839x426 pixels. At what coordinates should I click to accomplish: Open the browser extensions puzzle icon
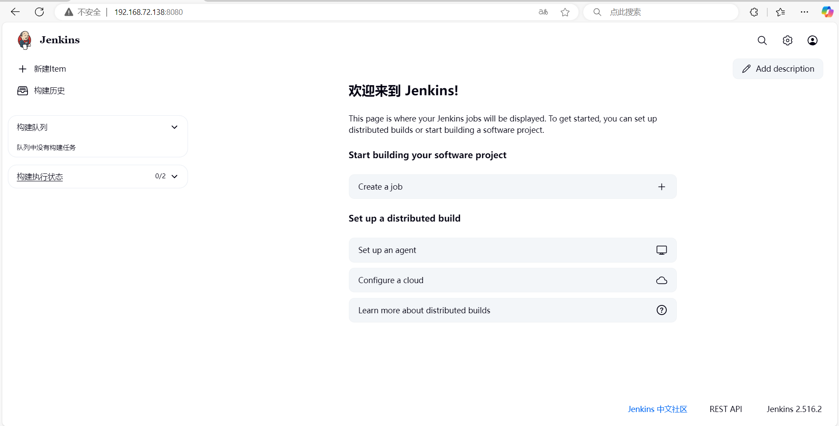[x=754, y=12]
